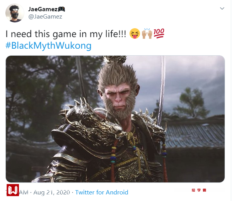The image size is (232, 201).
Task: Select the 'I need this game' tweet text
Action: coord(66,34)
